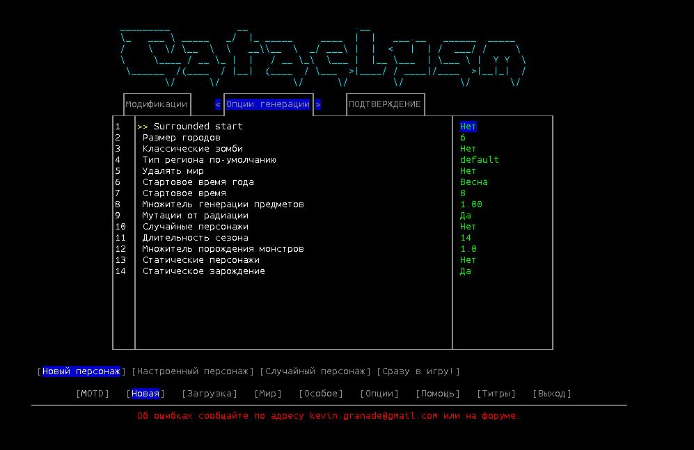
Task: Toggle Нет value for Статические персонажи
Action: point(468,260)
